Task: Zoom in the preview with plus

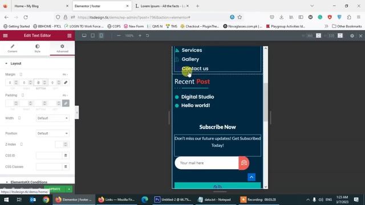Action: tap(140, 35)
